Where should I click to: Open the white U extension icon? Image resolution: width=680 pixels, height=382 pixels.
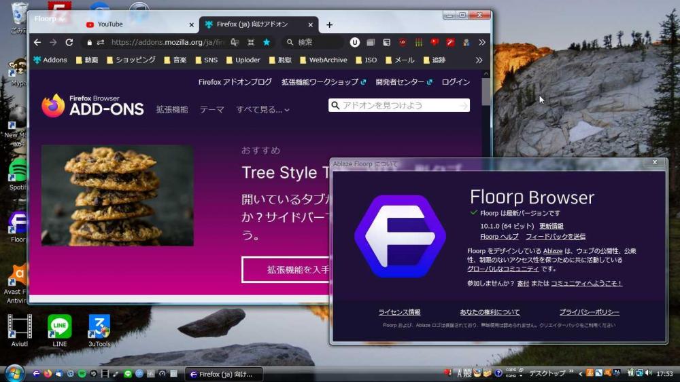[355, 42]
